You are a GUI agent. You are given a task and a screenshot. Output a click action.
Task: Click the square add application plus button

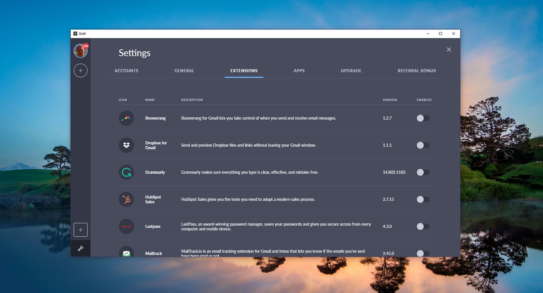pyautogui.click(x=81, y=230)
